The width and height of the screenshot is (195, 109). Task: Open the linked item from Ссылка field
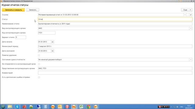click(191, 15)
